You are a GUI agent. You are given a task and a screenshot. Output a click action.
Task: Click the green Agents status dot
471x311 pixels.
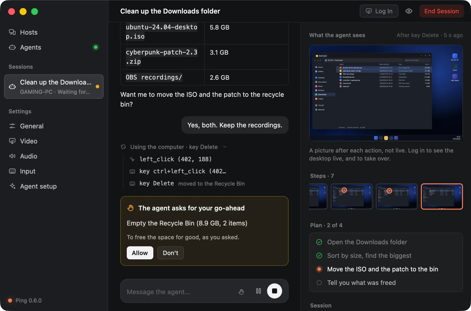[x=96, y=47]
